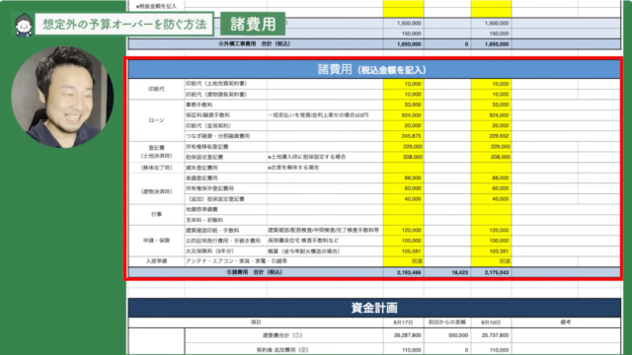Click the 9月17日 column header

(404, 322)
